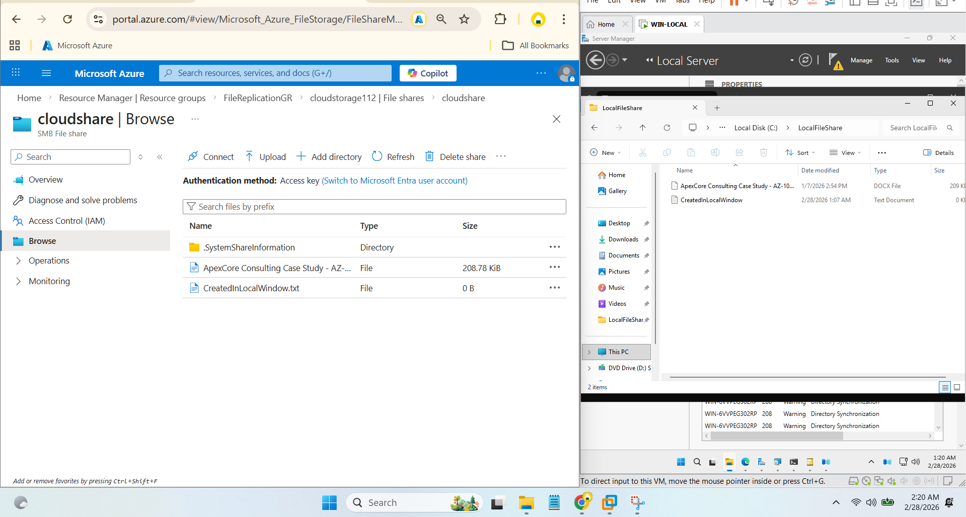Select the Browse menu item

(x=86, y=241)
